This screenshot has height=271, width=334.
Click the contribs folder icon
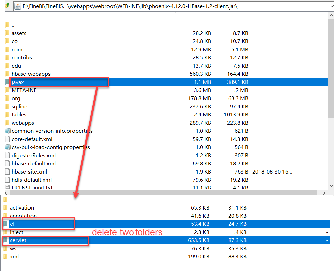tap(7, 58)
